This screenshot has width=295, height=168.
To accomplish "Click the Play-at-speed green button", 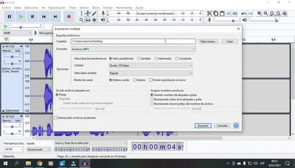I will click(x=6, y=27).
